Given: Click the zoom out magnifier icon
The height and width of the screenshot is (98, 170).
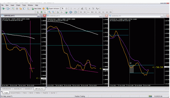Looking at the screenshot, I should pyautogui.click(x=53, y=12).
